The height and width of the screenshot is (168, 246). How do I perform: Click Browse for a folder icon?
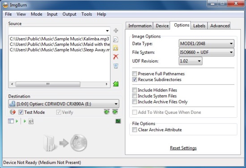116,48
